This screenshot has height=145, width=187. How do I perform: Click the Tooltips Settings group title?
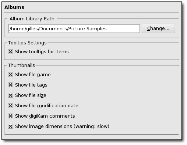27,43
